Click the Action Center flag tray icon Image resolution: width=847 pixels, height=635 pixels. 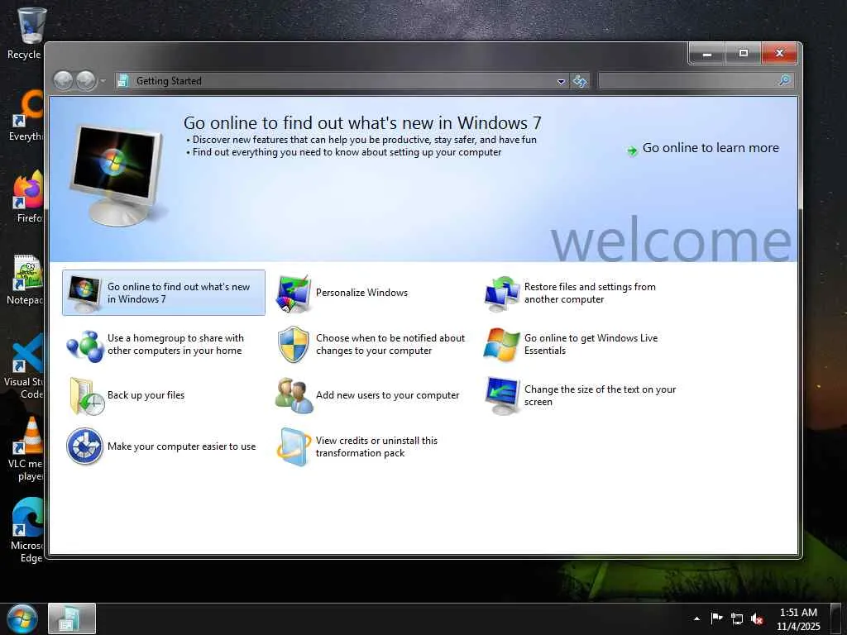(717, 618)
